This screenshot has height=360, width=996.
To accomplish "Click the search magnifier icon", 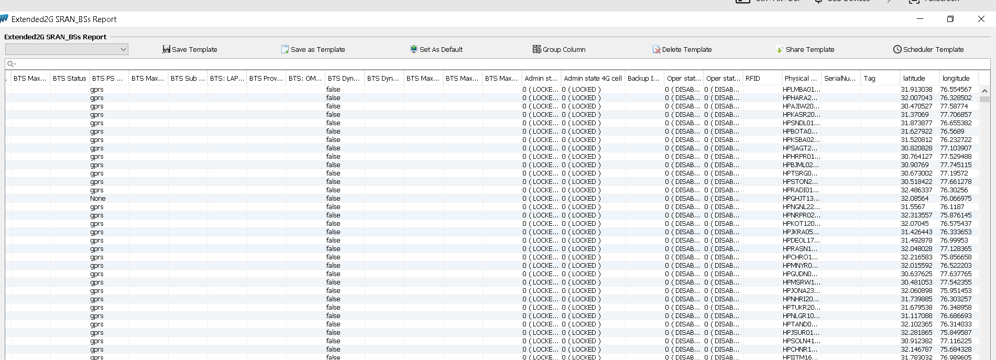I will pyautogui.click(x=10, y=64).
